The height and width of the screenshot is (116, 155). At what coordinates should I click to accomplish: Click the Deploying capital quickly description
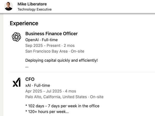(61, 60)
